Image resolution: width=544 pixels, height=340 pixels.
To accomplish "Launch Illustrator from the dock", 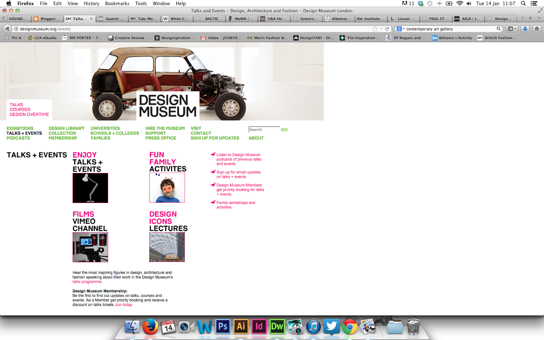I will (x=241, y=327).
